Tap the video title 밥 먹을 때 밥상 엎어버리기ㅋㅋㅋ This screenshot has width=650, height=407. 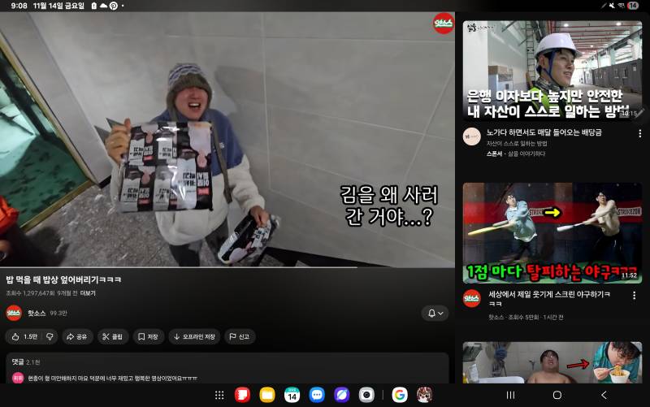tap(64, 279)
